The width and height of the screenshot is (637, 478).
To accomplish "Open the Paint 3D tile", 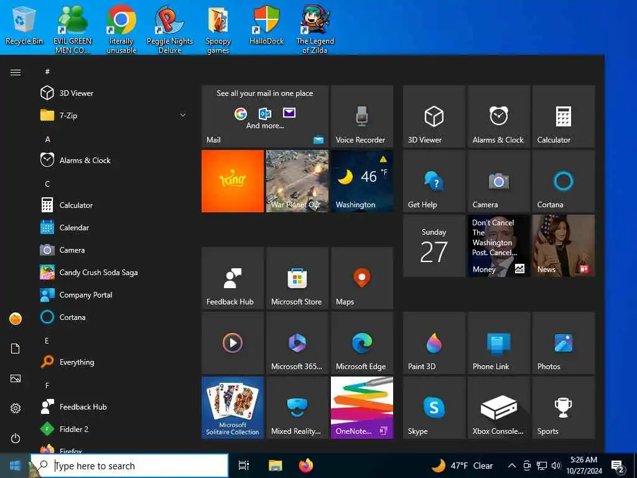I will point(434,343).
